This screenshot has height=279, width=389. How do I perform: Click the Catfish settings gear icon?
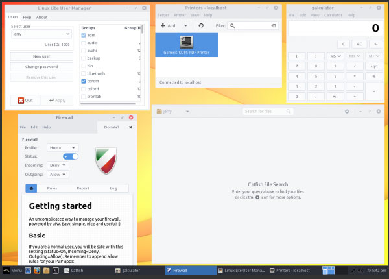(347, 112)
